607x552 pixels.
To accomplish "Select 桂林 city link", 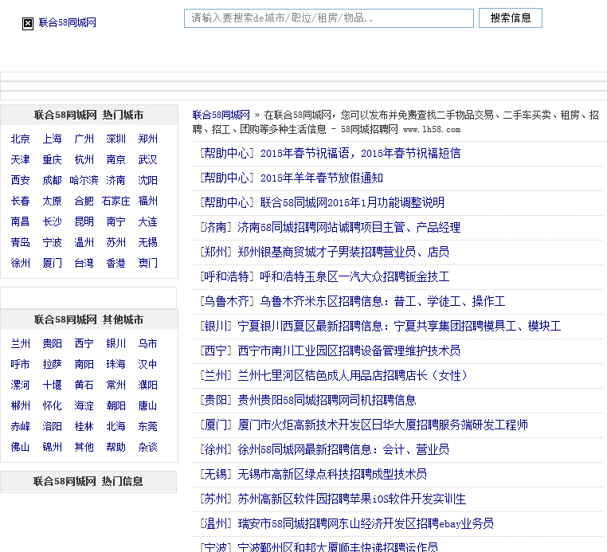I will click(x=84, y=427).
